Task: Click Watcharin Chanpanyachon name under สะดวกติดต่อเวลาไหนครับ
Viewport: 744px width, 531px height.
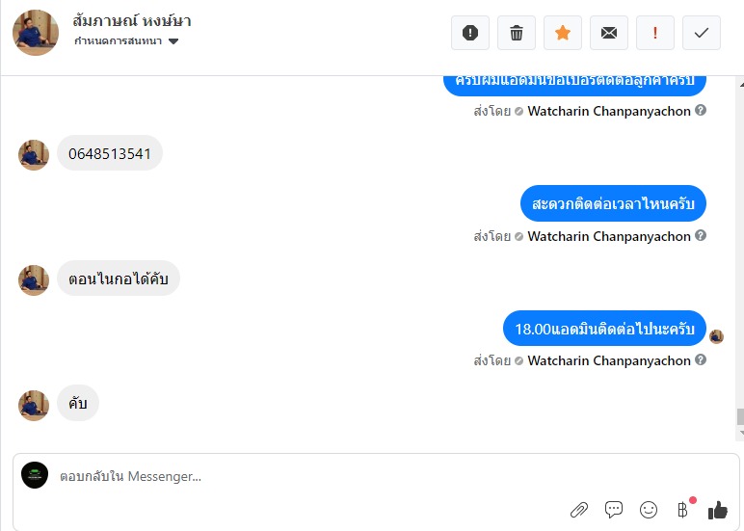Action: 609,236
